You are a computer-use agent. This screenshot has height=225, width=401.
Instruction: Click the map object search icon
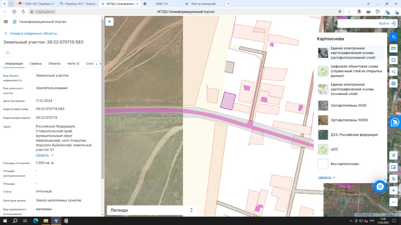[x=393, y=179]
